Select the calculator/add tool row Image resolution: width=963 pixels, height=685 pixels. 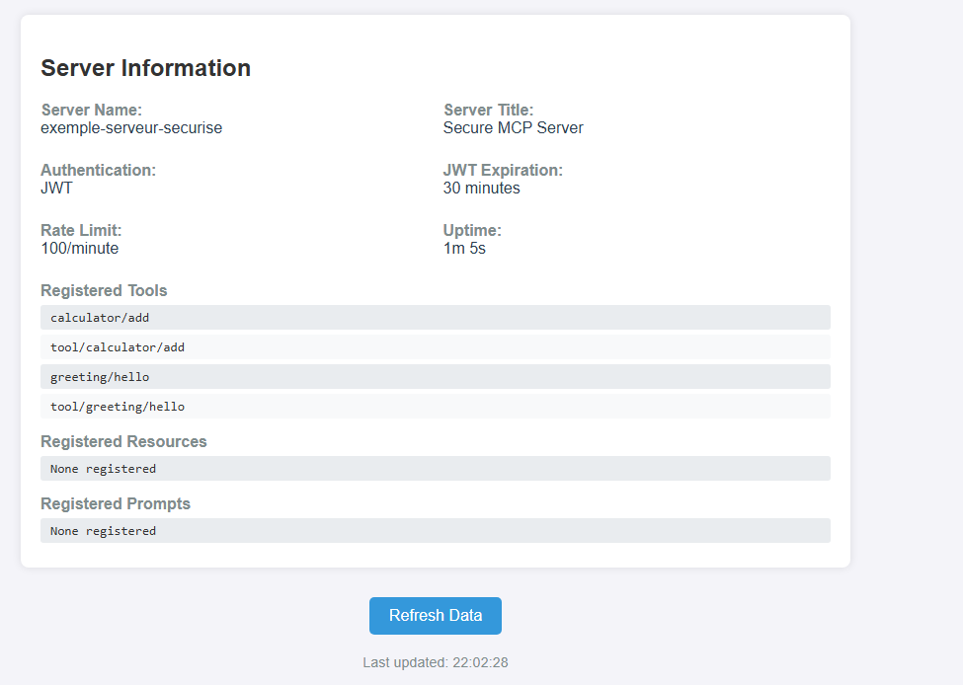click(435, 318)
